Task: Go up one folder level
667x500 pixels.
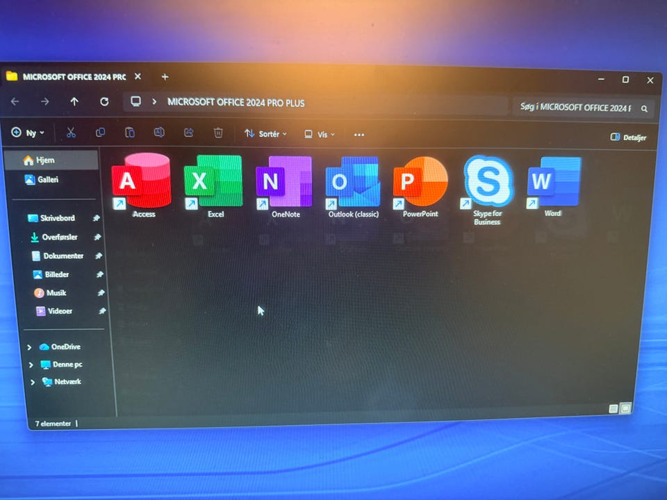Action: click(x=74, y=101)
